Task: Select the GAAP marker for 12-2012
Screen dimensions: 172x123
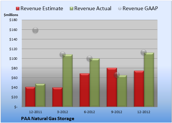Action: click(144, 52)
